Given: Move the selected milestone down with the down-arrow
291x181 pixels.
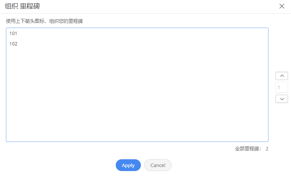Looking at the screenshot, I should 281,99.
